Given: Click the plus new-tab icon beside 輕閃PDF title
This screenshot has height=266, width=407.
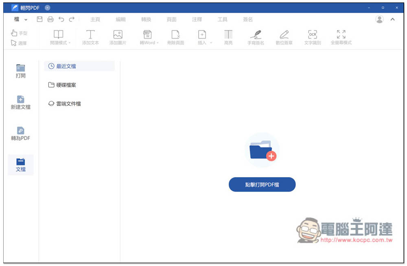Looking at the screenshot, I should click(47, 8).
